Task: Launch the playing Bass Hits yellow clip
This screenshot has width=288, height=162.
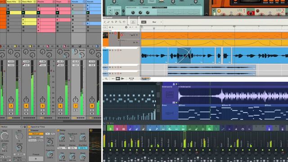Action: (x=8, y=13)
